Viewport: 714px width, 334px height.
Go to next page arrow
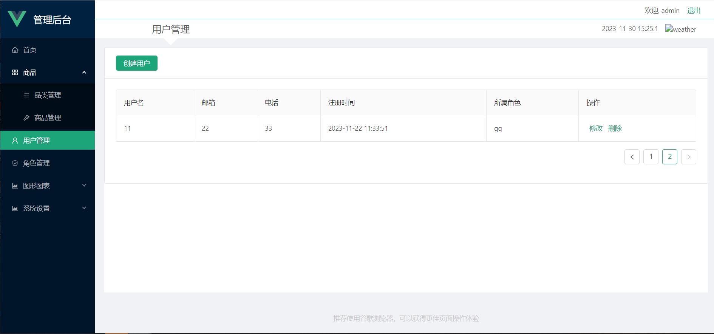tap(689, 157)
